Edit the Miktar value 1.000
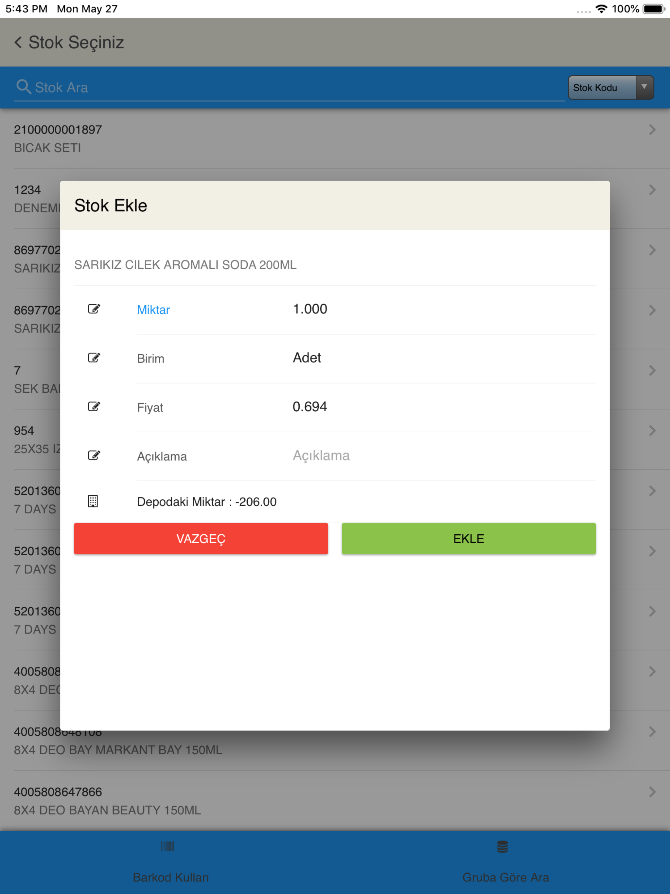This screenshot has width=670, height=894. 310,309
